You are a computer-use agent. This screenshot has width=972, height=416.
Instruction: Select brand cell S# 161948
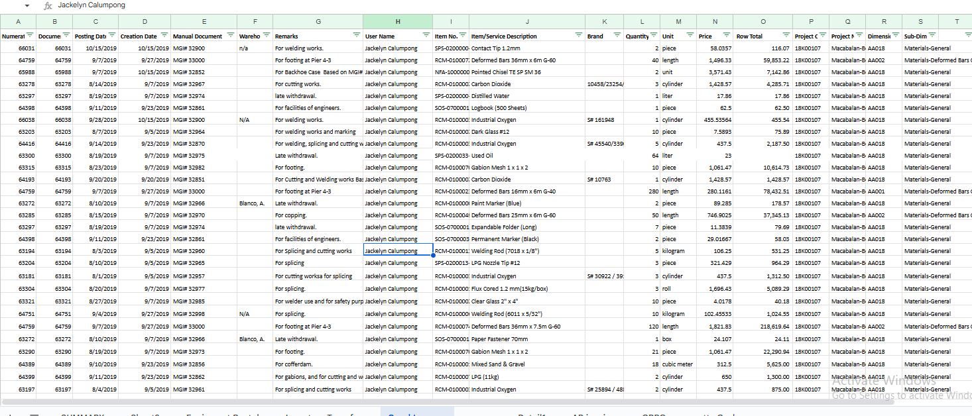pos(605,120)
